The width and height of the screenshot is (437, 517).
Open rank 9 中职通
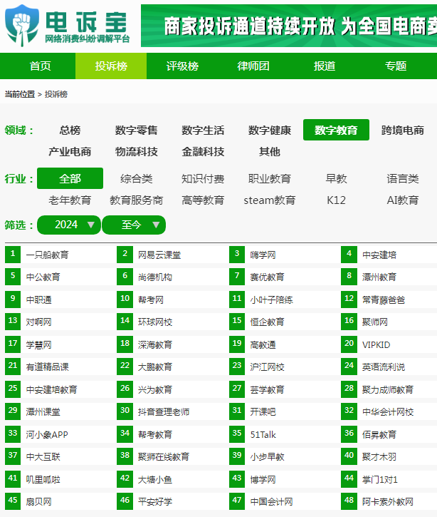39,300
